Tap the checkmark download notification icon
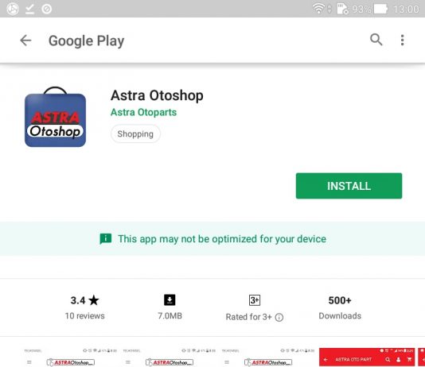Viewport: 425px width, 367px height. point(29,9)
